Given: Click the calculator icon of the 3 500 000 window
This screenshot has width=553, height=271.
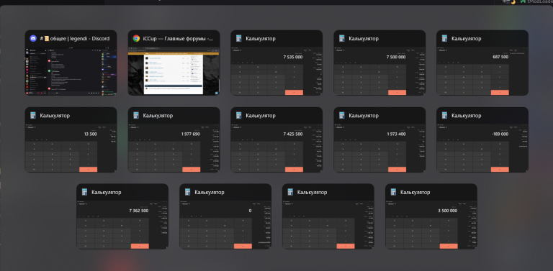Looking at the screenshot, I should [393, 192].
